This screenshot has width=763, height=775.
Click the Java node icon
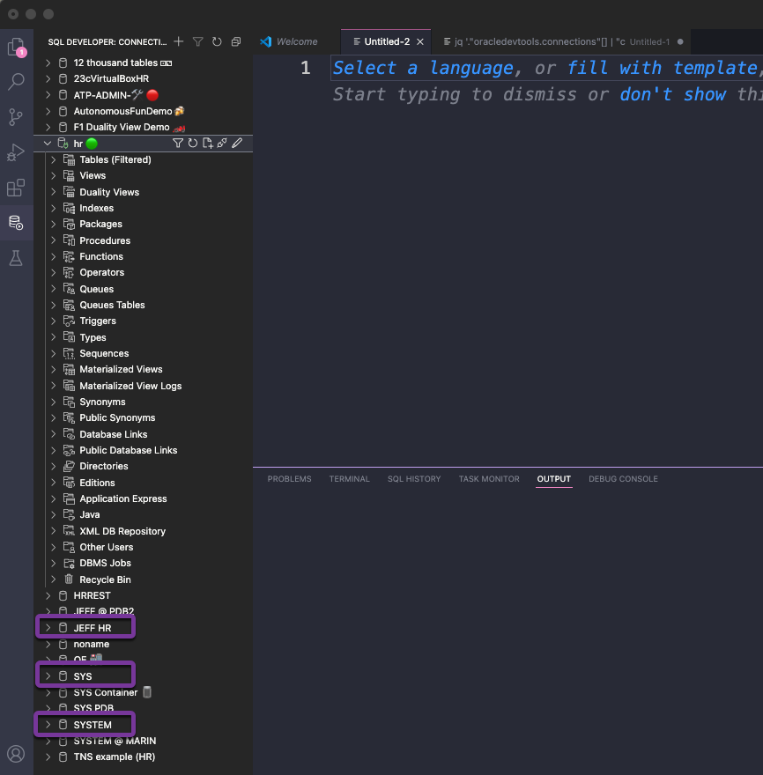(x=70, y=514)
